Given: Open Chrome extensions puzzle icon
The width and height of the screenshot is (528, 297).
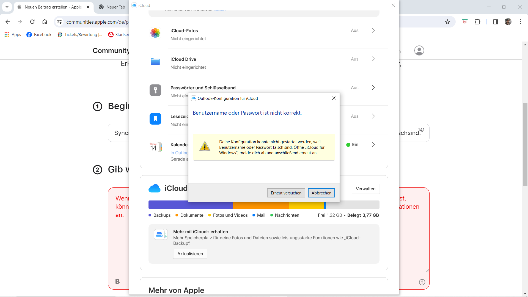Looking at the screenshot, I should pyautogui.click(x=477, y=22).
